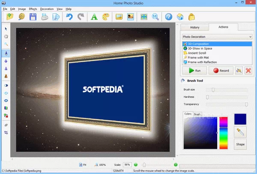Select the Stamp tool in left toolbar

tap(6, 76)
